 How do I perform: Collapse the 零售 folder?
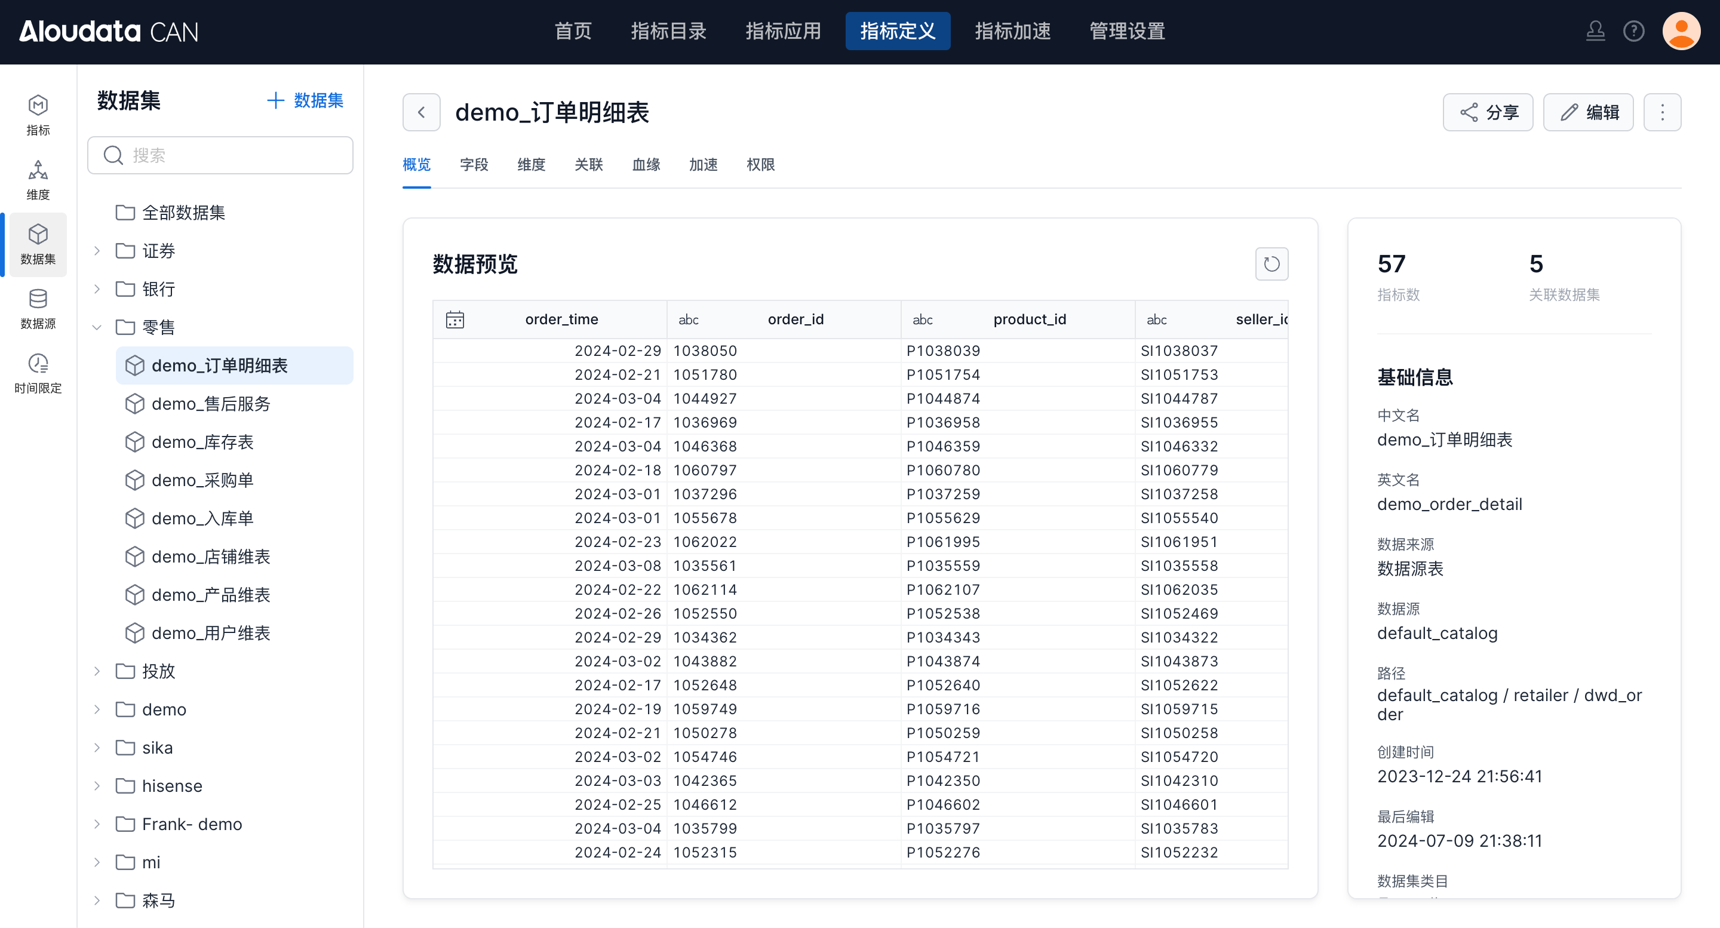pos(97,327)
